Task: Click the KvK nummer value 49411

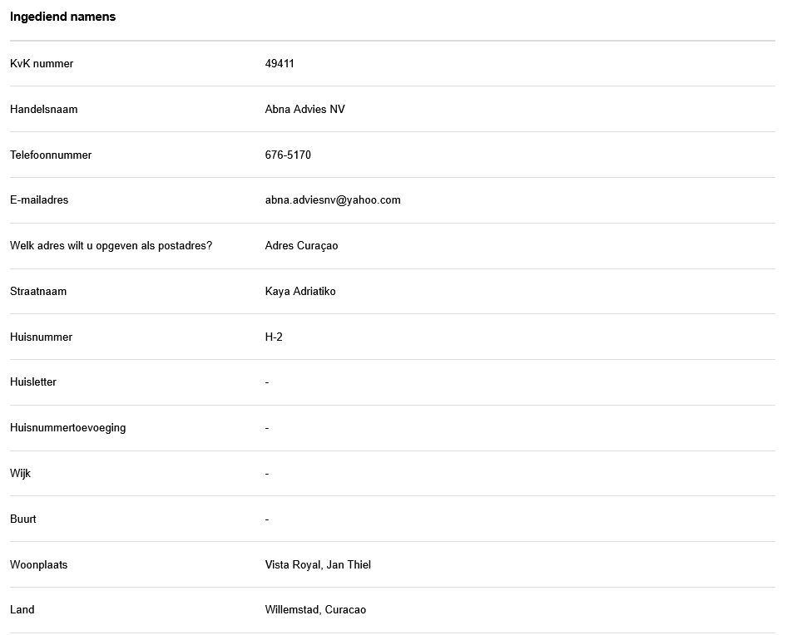Action: [280, 64]
